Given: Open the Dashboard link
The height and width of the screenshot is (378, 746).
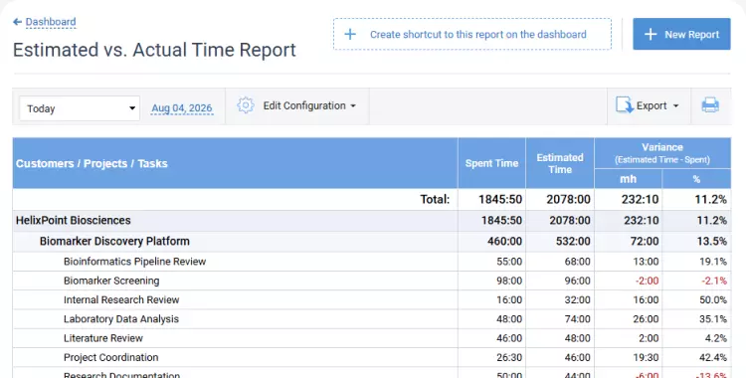Looking at the screenshot, I should (51, 22).
